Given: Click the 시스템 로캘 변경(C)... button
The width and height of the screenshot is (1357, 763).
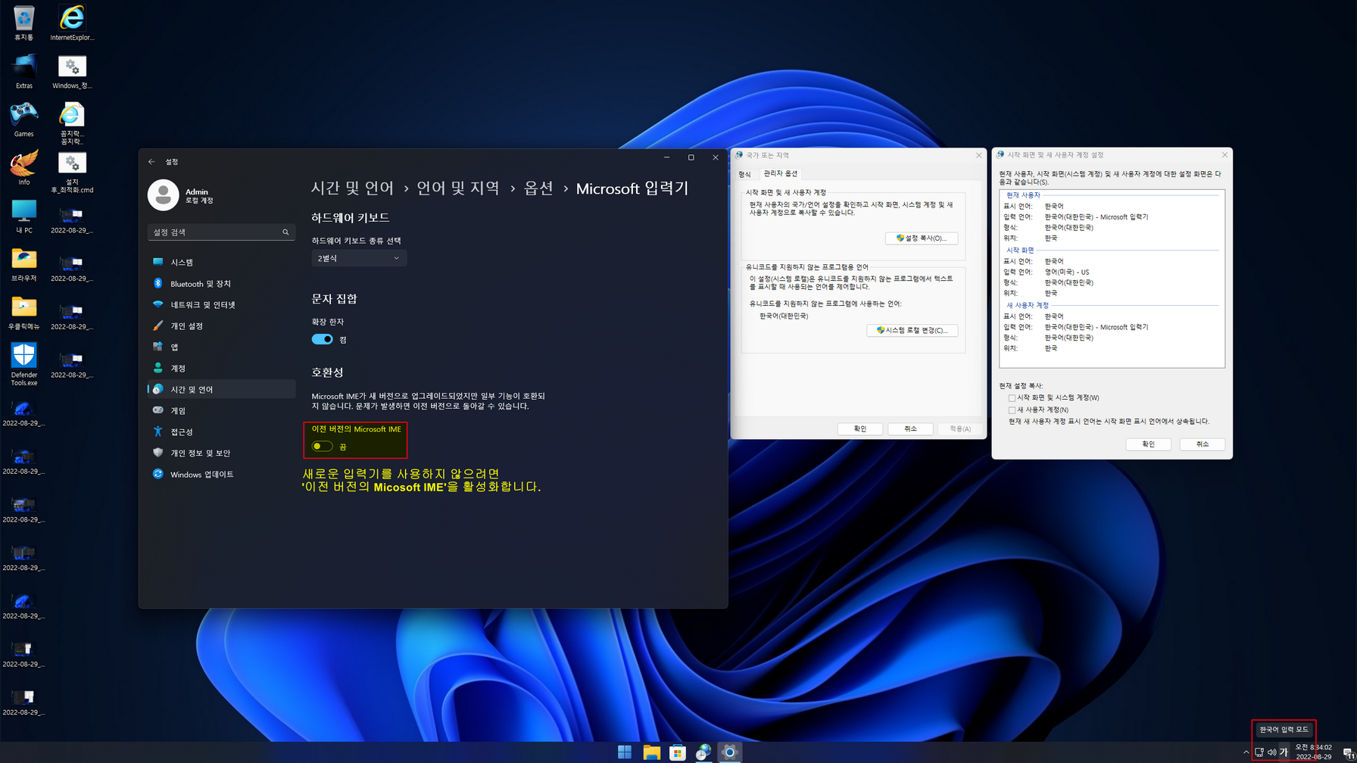Looking at the screenshot, I should click(912, 330).
